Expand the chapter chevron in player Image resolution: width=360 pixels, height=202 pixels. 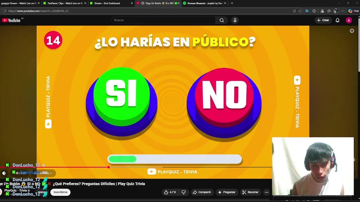click(x=51, y=173)
